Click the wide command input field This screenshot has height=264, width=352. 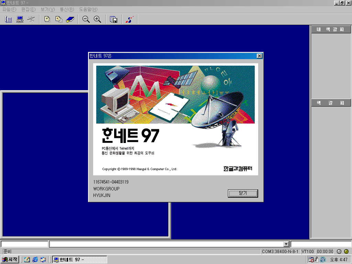(x=166, y=244)
